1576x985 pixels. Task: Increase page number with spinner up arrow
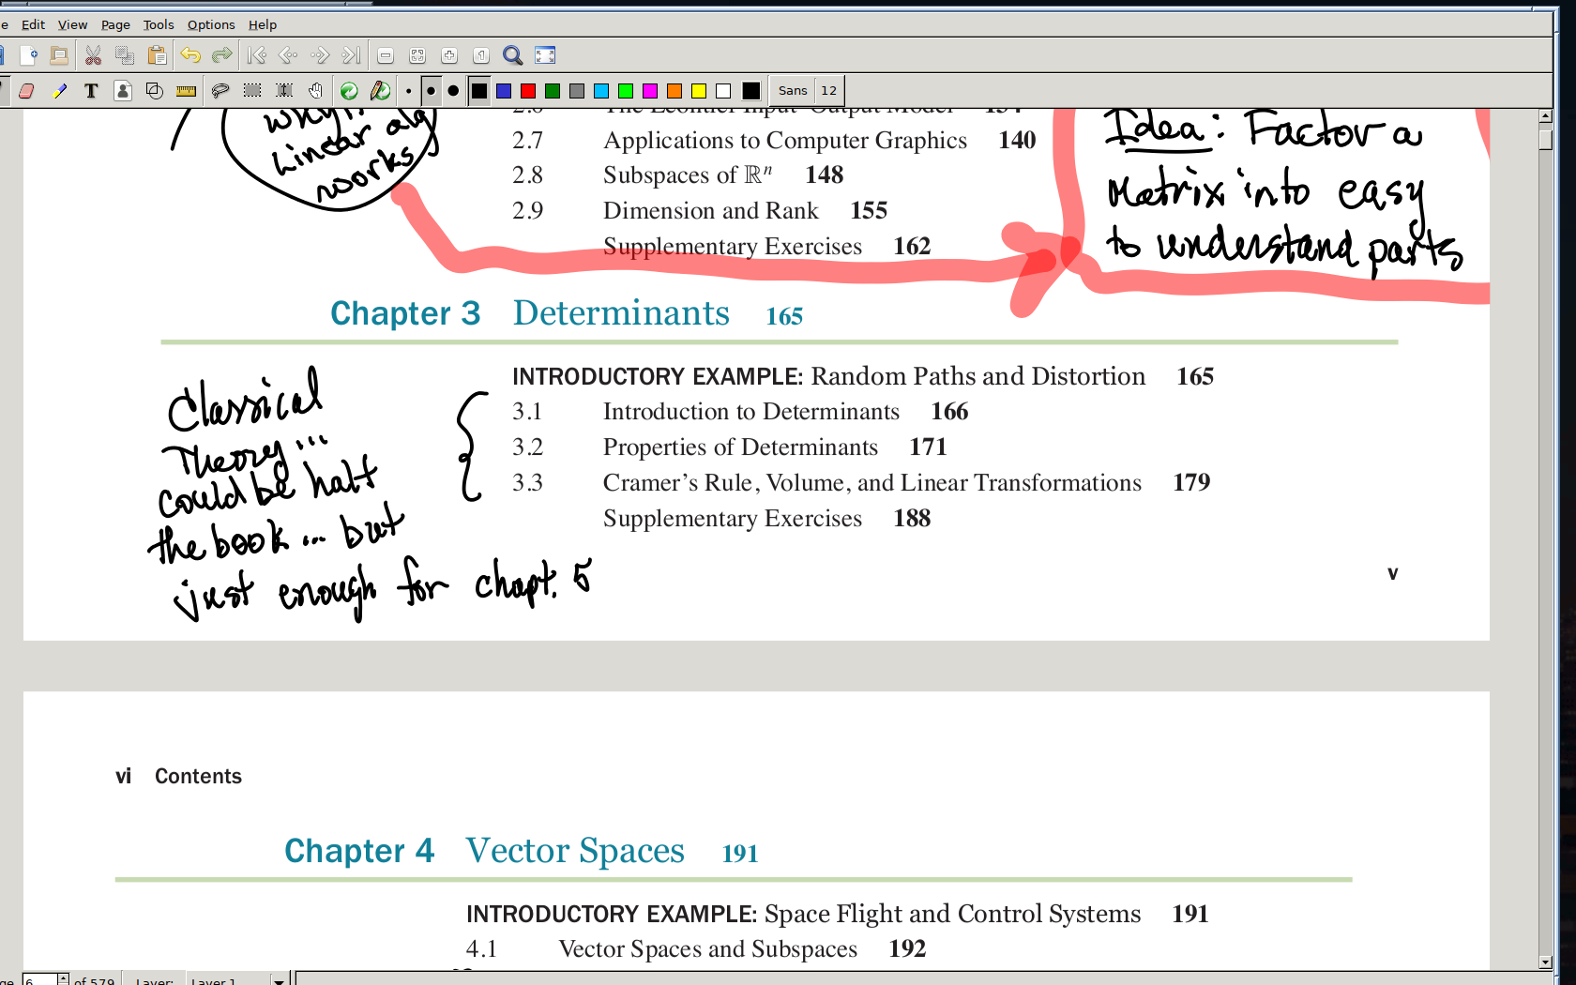63,977
